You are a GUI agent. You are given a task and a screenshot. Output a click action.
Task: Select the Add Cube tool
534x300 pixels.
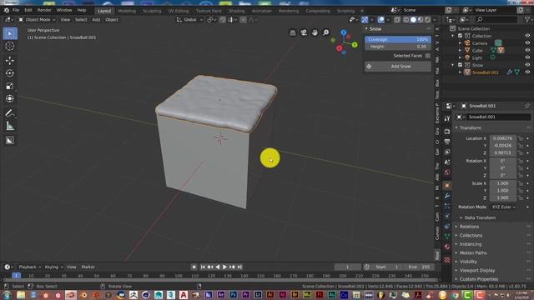coord(10,140)
